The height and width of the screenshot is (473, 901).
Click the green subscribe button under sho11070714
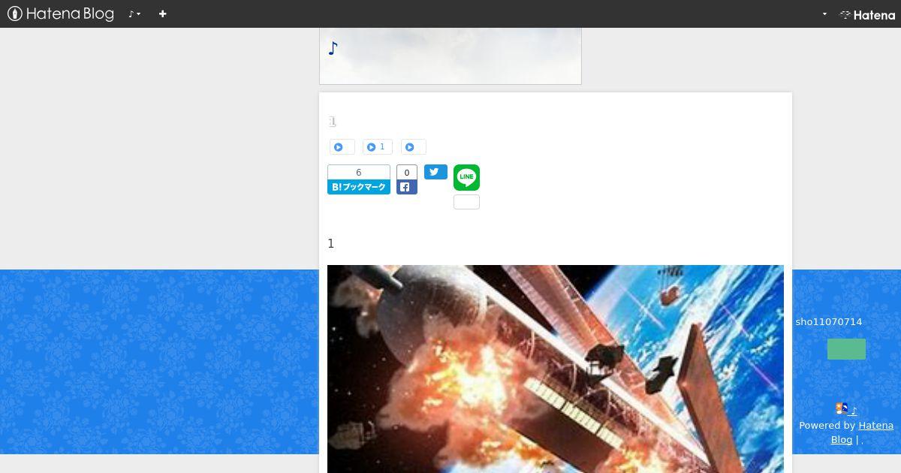(x=846, y=349)
